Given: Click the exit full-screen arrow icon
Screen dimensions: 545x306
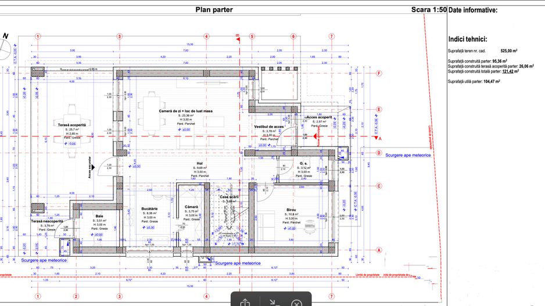Looking at the screenshot, I should [x=275, y=303].
